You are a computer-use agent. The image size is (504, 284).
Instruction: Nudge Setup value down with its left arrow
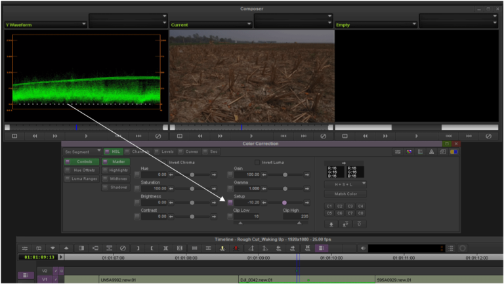264,203
